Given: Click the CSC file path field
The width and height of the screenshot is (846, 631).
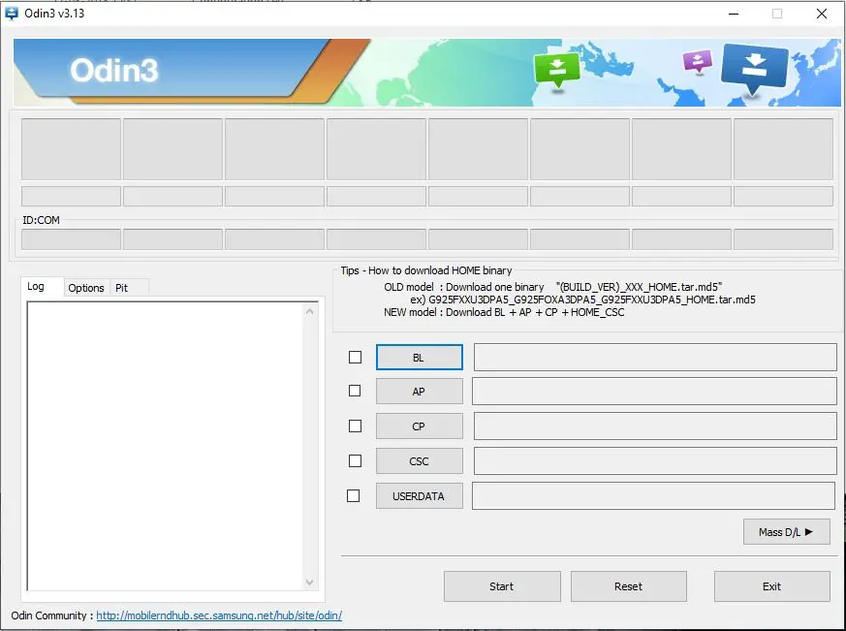Looking at the screenshot, I should [655, 461].
